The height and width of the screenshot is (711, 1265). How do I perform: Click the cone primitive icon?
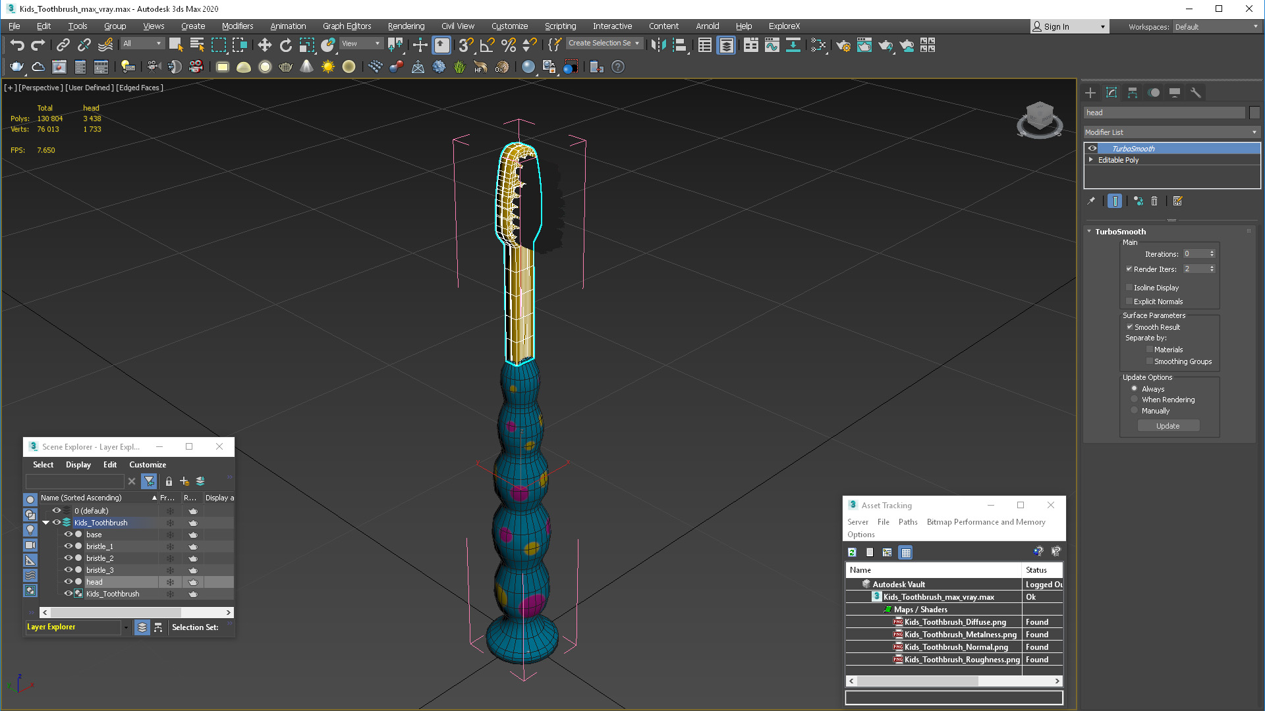click(306, 66)
